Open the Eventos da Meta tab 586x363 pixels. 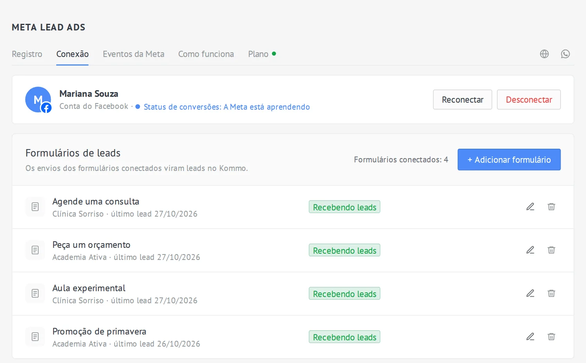point(134,54)
